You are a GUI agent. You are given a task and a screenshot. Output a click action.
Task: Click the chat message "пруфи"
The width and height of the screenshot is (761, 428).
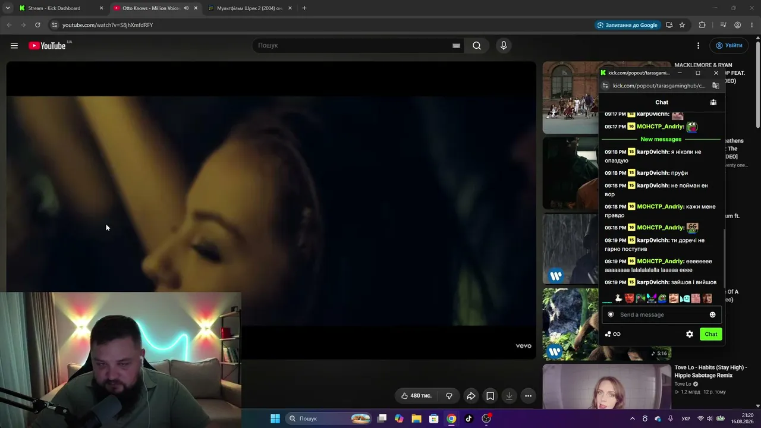coord(679,173)
